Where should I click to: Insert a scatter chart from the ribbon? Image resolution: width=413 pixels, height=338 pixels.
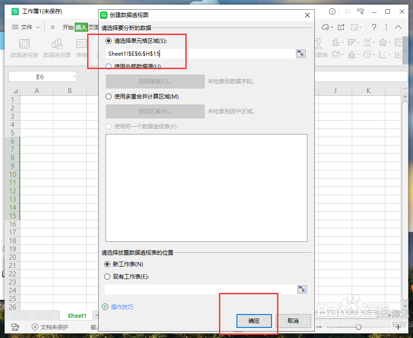(x=383, y=54)
